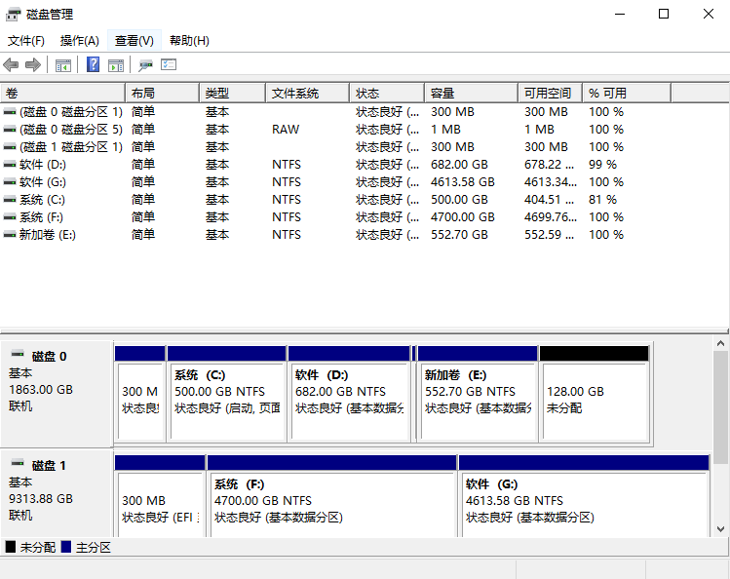
Task: Open the 操作(A) menu
Action: tap(79, 41)
